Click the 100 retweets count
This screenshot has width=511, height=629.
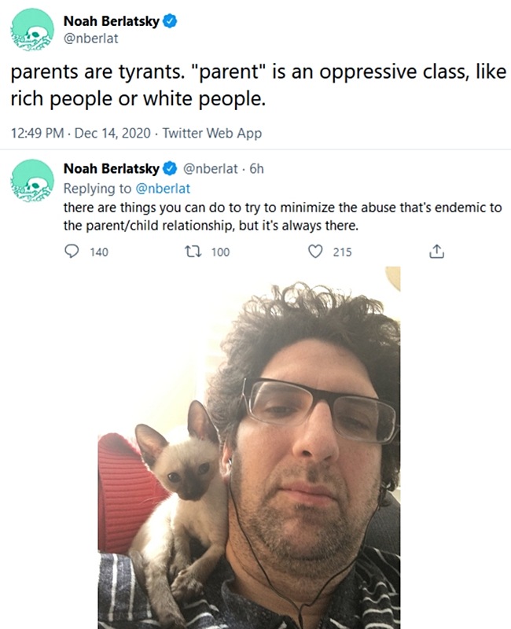coord(220,252)
